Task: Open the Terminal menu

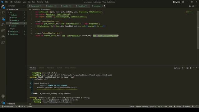Action: tap(40, 2)
